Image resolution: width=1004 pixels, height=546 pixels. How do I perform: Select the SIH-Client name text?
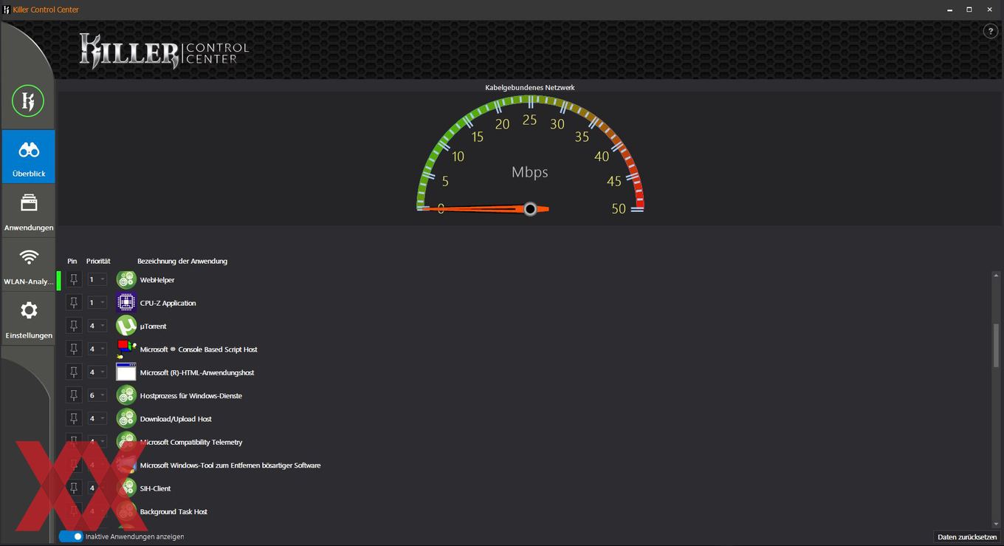pos(156,488)
